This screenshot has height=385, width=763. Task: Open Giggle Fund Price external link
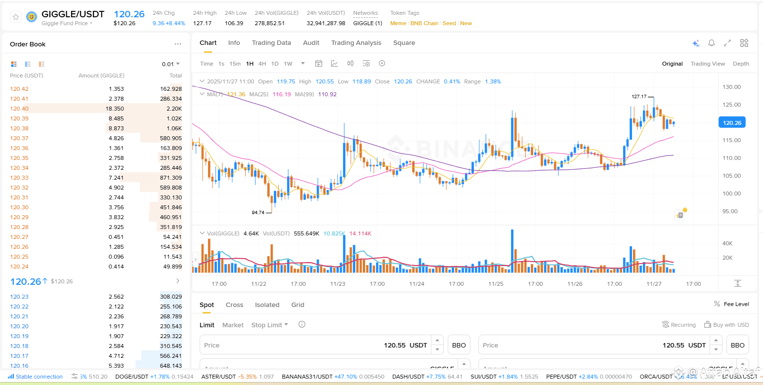[67, 23]
